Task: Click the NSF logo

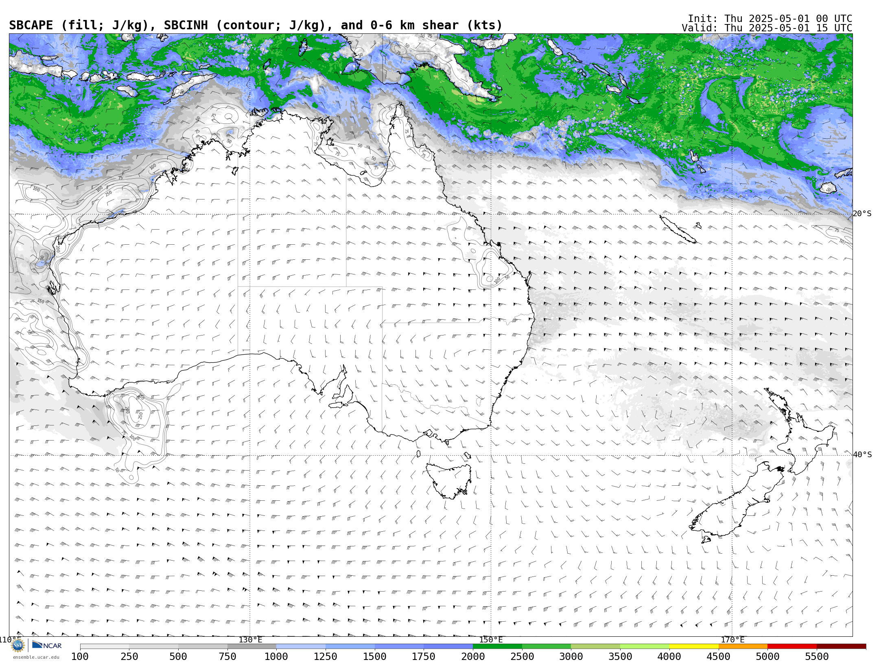Action: pos(18,645)
